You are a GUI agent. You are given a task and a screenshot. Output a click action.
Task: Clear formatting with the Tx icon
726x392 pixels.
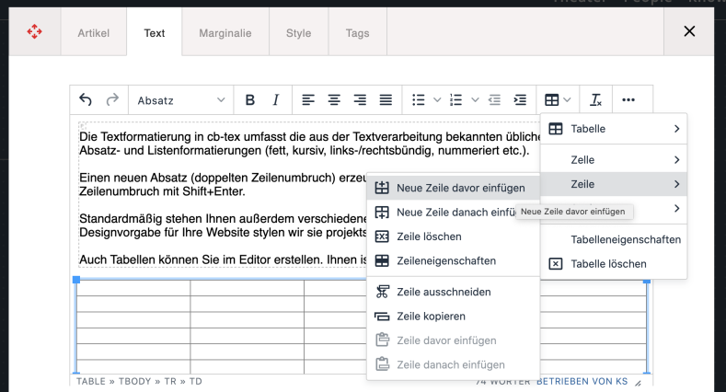point(595,100)
